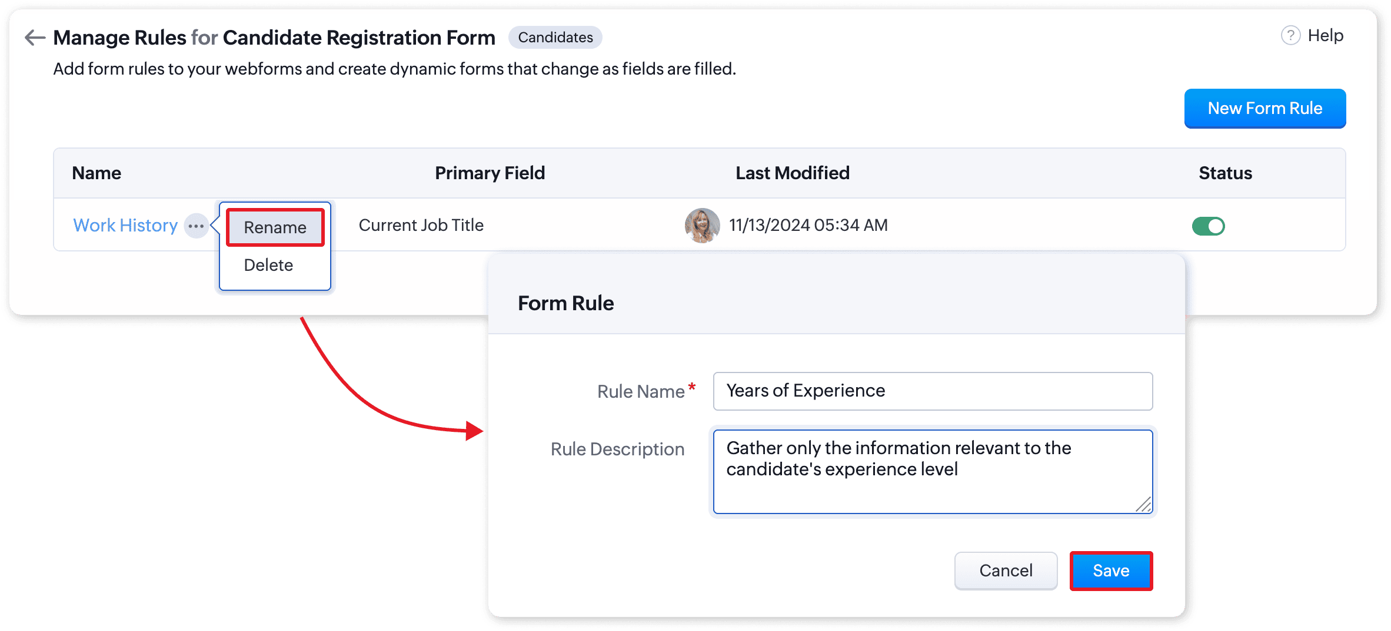Click the Primary Field column header

coord(490,173)
